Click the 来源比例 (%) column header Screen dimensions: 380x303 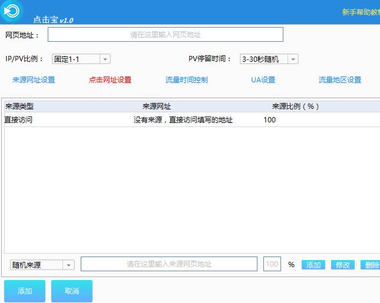tap(295, 106)
